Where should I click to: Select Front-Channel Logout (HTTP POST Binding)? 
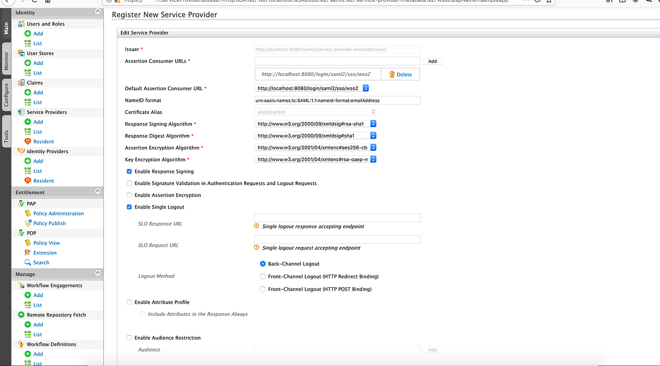click(262, 288)
